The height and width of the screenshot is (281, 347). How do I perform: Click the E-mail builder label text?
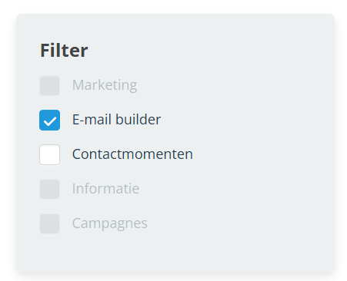pyautogui.click(x=116, y=120)
